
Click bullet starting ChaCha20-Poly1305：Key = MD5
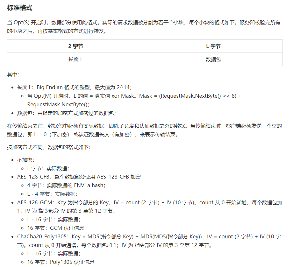pos(149,241)
